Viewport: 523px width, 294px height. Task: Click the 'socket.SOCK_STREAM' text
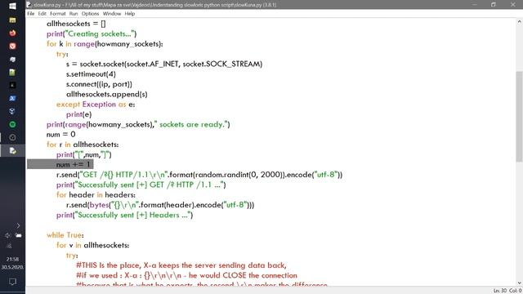pos(221,64)
